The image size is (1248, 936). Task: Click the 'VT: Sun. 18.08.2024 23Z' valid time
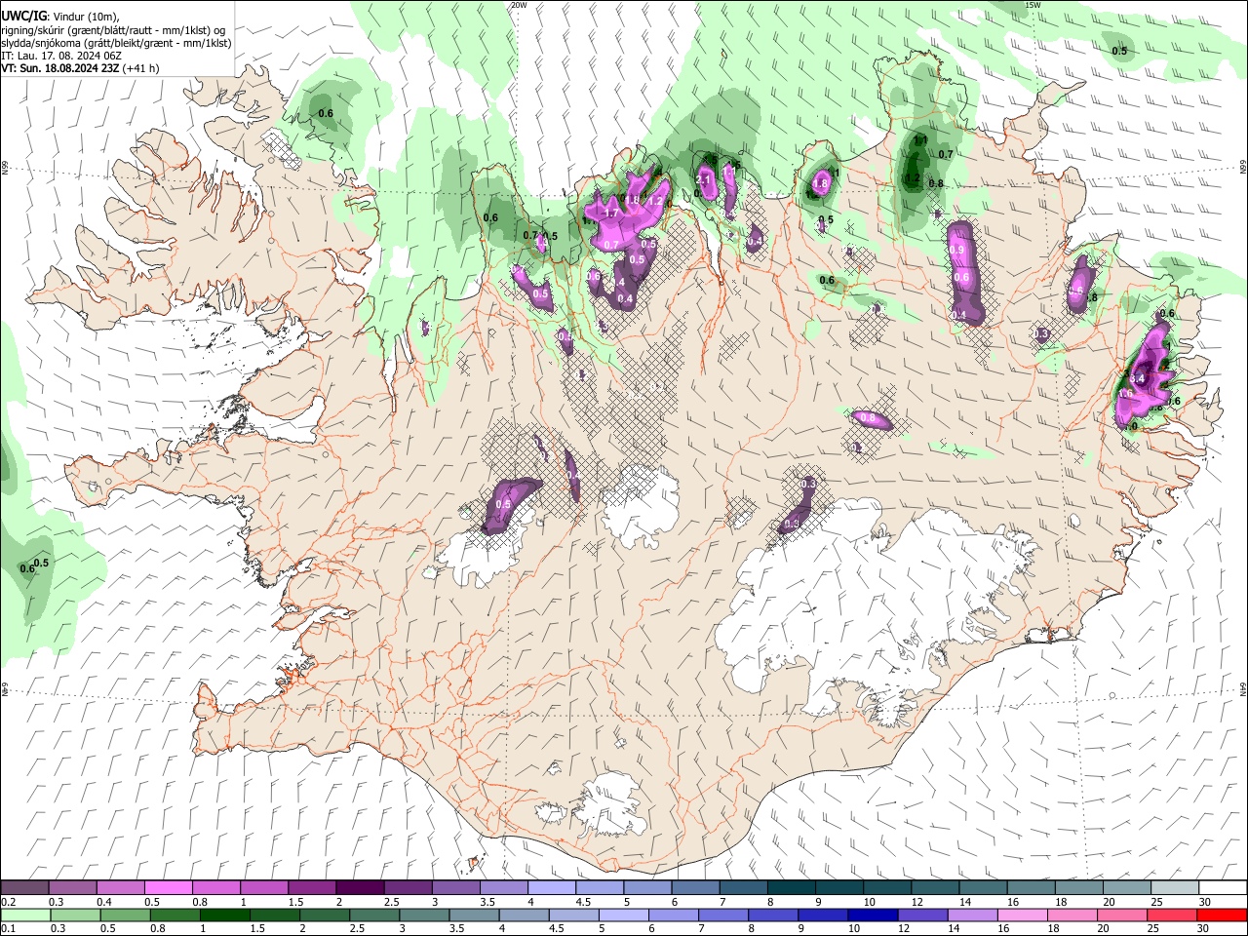click(61, 68)
